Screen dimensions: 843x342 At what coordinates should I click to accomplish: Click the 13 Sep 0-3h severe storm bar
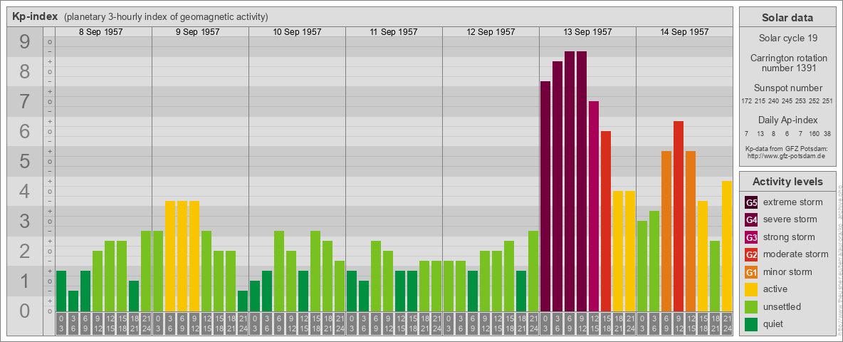(545, 196)
